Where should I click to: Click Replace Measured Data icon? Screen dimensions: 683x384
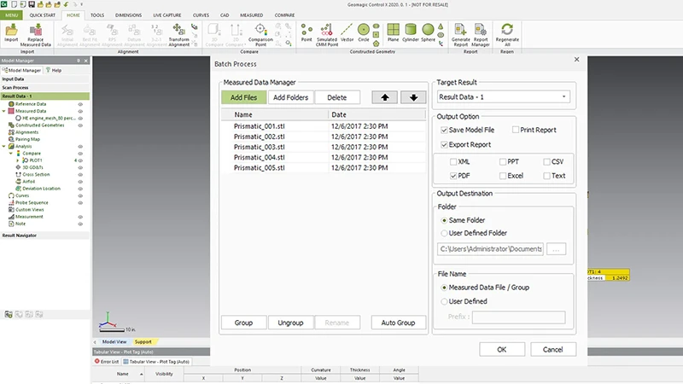pyautogui.click(x=36, y=32)
